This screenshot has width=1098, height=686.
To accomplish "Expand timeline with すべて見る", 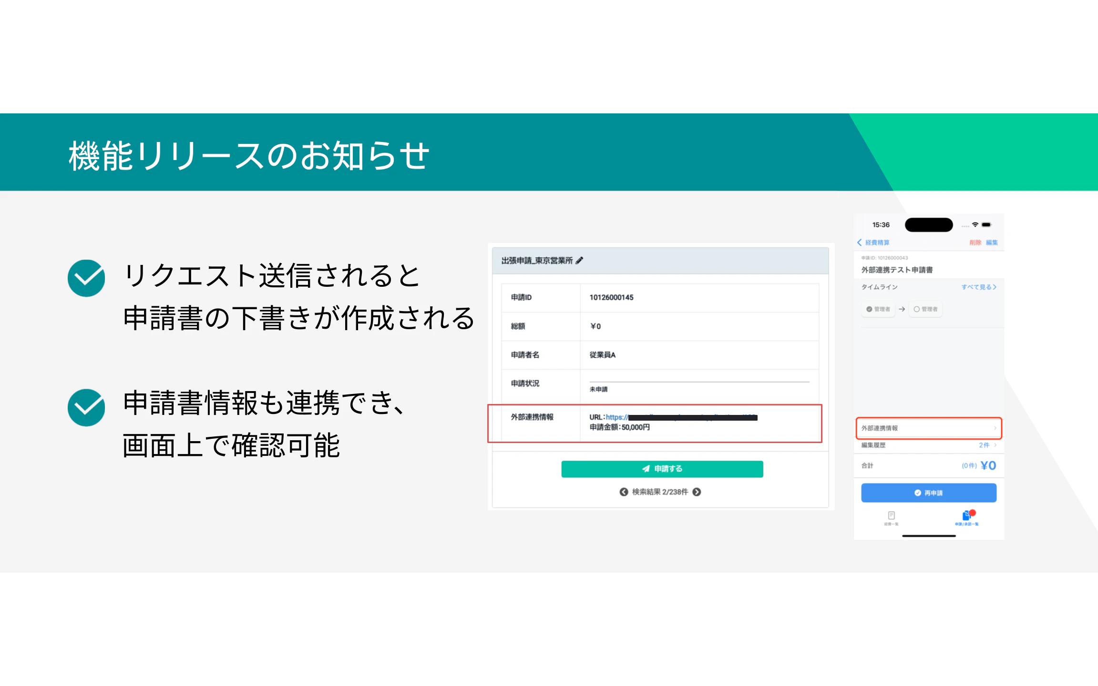I will (x=978, y=287).
